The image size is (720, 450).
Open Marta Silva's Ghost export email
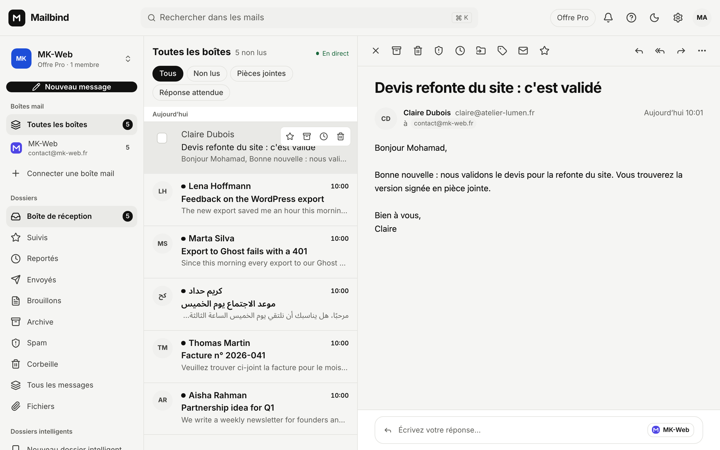point(251,252)
